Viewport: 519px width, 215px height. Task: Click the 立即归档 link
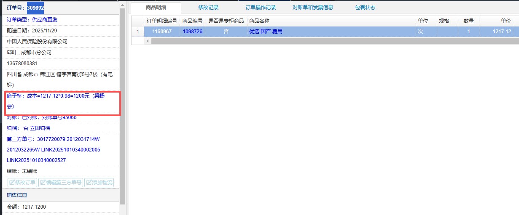click(40, 128)
